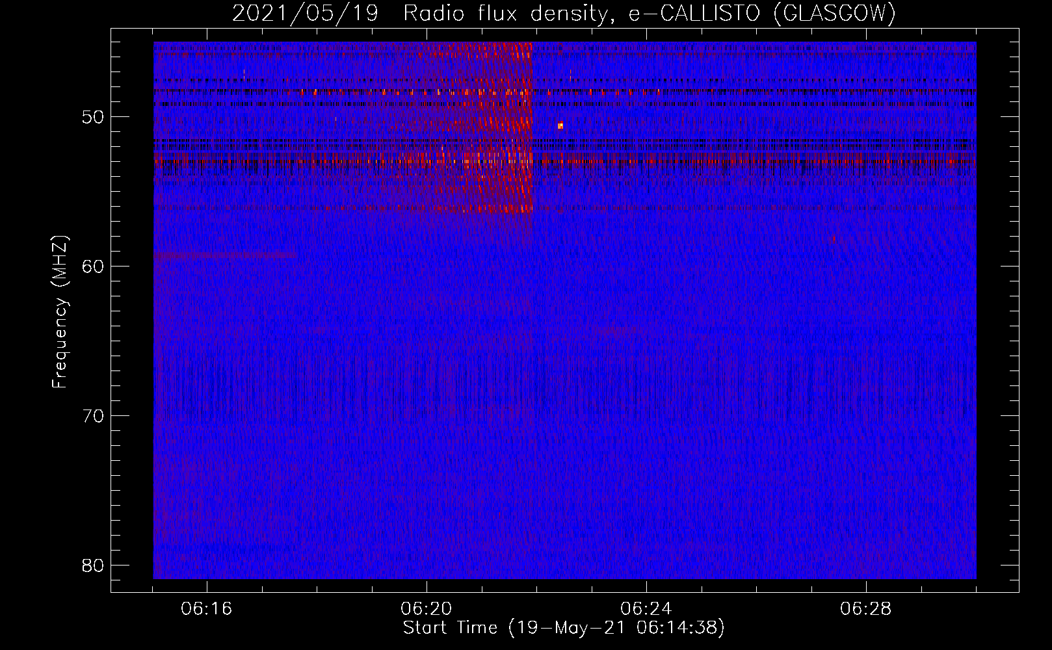
Task: Click the 'Frequency (MHZ)' axis label
Action: 59,312
